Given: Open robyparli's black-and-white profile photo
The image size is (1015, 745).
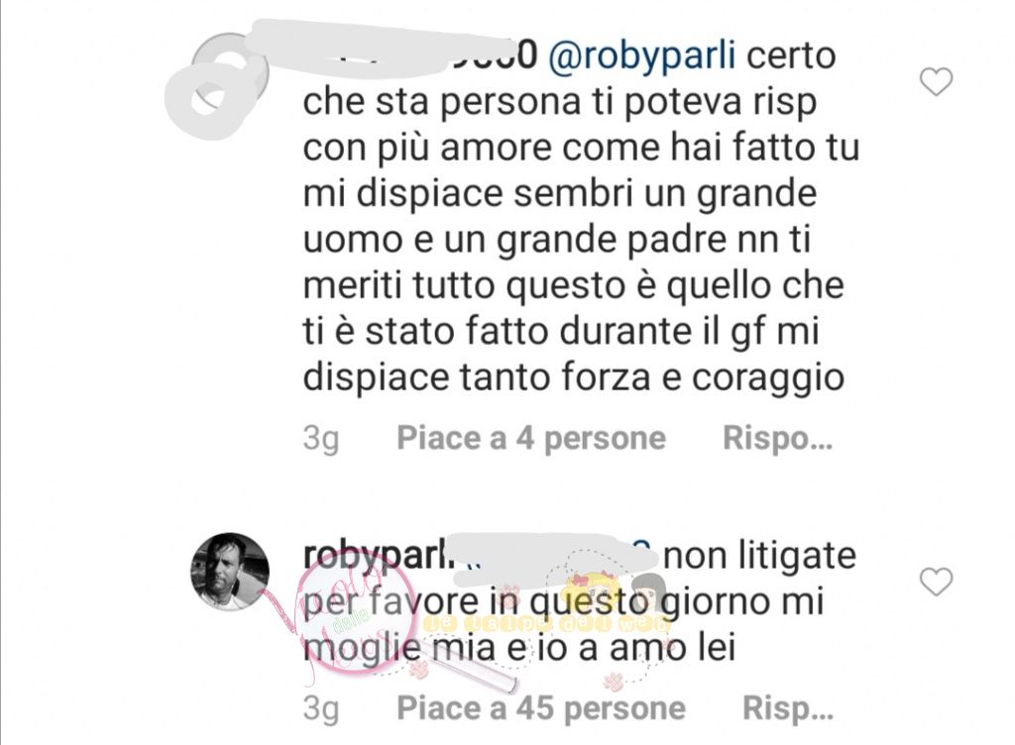Looking at the screenshot, I should pyautogui.click(x=230, y=572).
